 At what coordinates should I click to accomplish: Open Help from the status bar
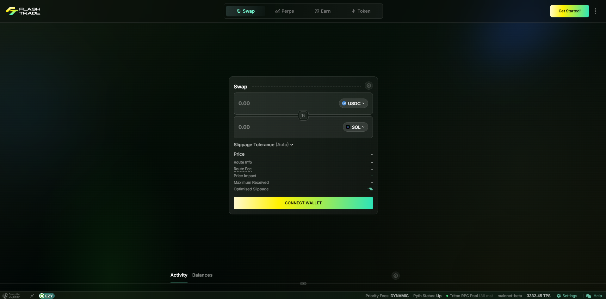click(x=594, y=296)
